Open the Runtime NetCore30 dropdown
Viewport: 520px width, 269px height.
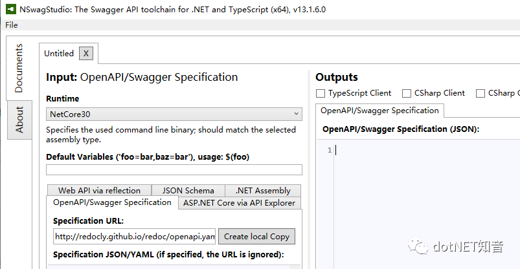174,114
